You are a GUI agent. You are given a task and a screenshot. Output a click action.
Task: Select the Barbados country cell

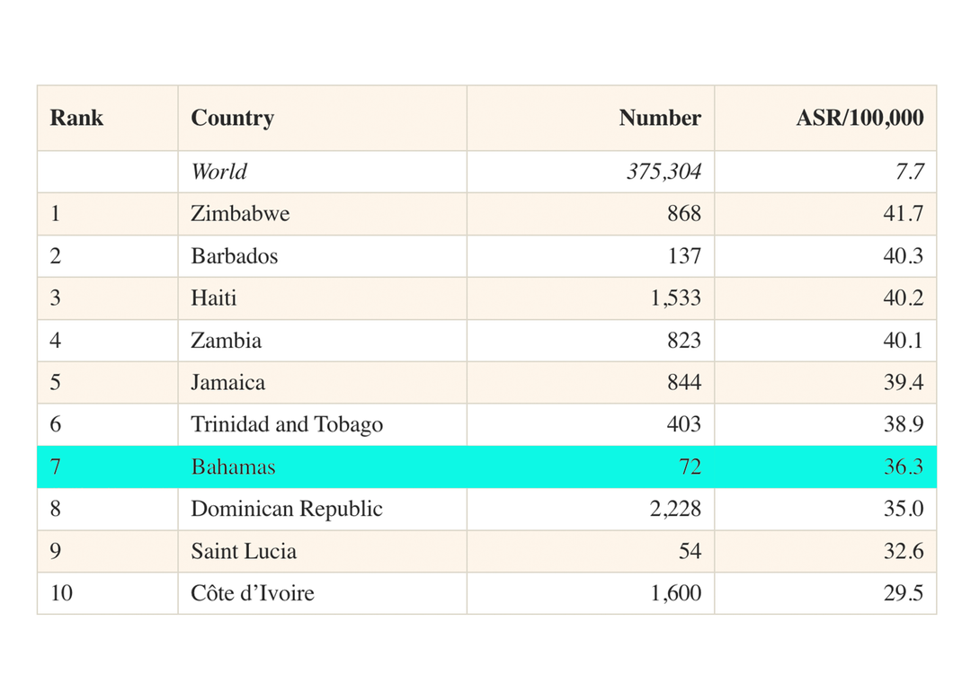(x=234, y=256)
